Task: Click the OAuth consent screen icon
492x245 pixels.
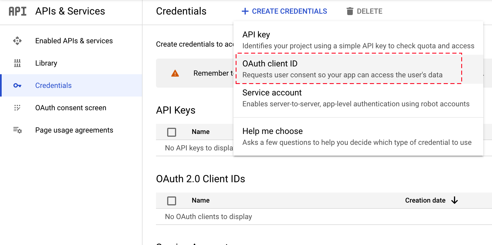Action: pyautogui.click(x=17, y=108)
